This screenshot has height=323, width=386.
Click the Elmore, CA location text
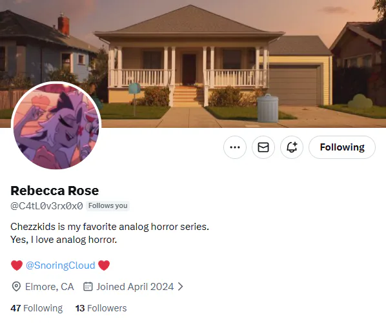coord(50,287)
